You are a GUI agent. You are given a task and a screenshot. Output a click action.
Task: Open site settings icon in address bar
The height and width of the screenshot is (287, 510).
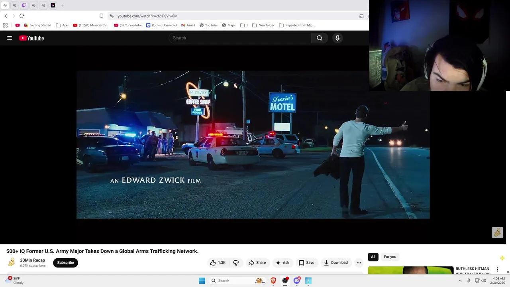coord(112,16)
